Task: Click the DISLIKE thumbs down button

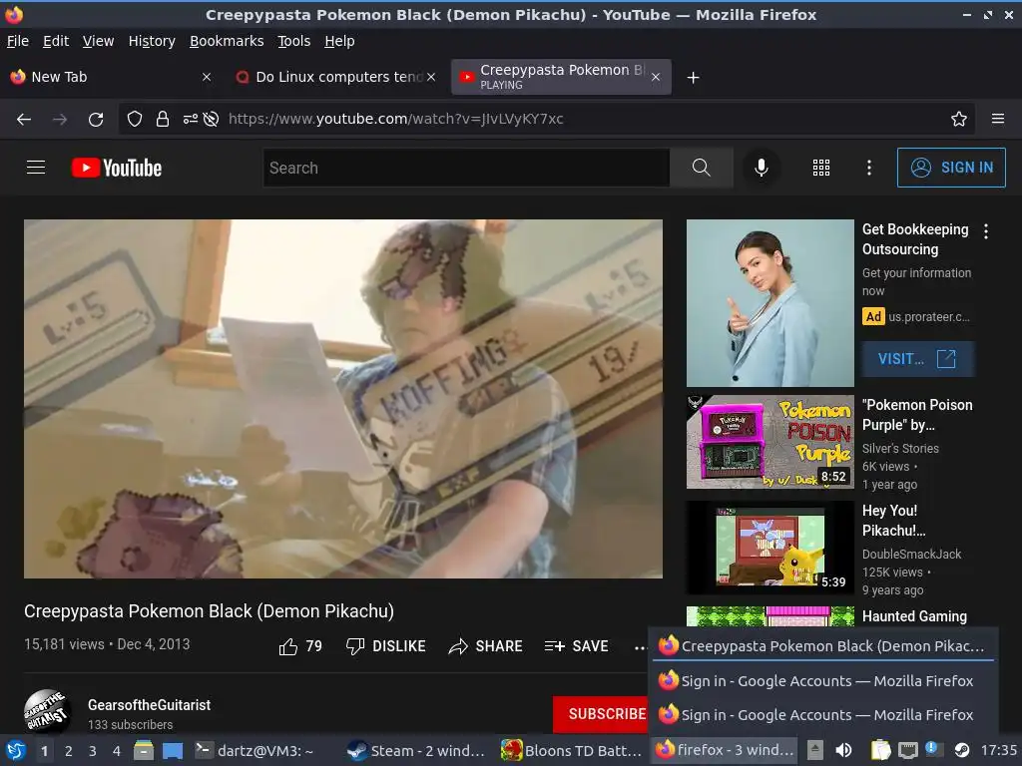Action: pos(386,646)
